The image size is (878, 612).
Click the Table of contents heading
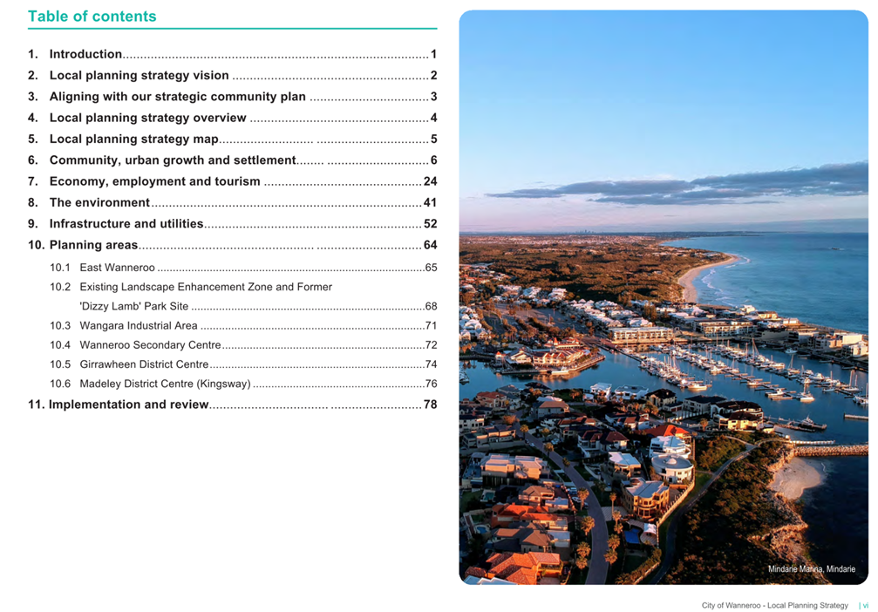coord(92,17)
